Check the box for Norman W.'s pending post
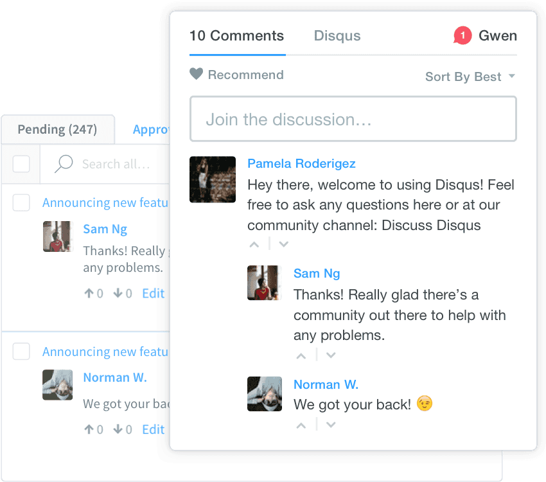Screen dimensions: 546x482 coord(21,352)
